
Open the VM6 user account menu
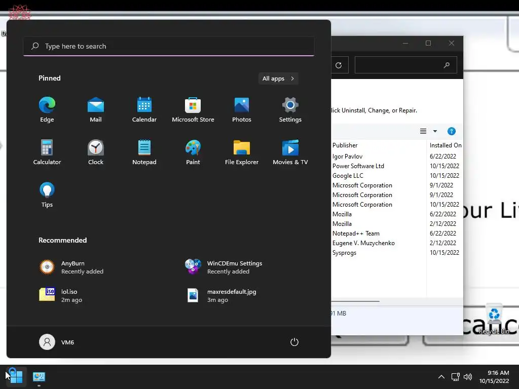[x=57, y=342]
